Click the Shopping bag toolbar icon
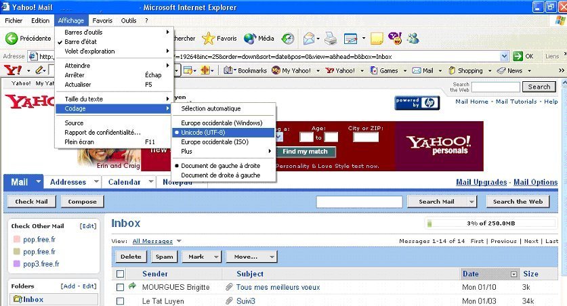The width and height of the screenshot is (567, 306). [452, 70]
